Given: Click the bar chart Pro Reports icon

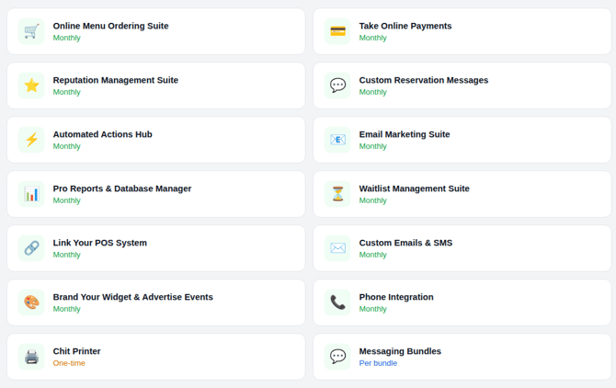Looking at the screenshot, I should click(31, 194).
